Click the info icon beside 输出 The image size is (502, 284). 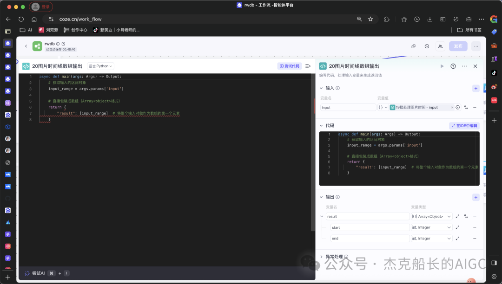coord(338,197)
